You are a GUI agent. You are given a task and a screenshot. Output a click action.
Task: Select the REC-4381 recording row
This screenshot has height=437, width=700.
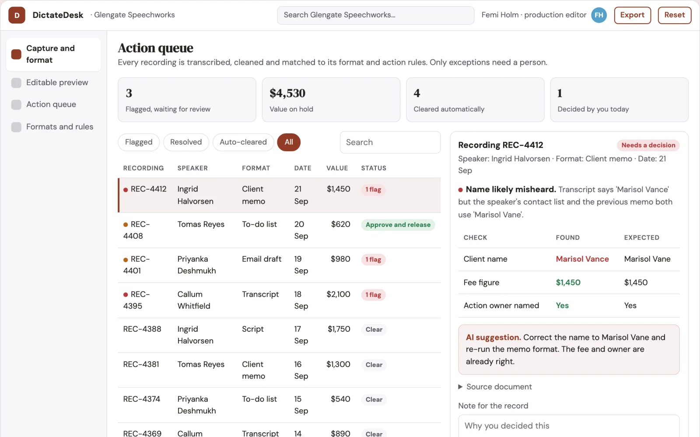tap(279, 370)
